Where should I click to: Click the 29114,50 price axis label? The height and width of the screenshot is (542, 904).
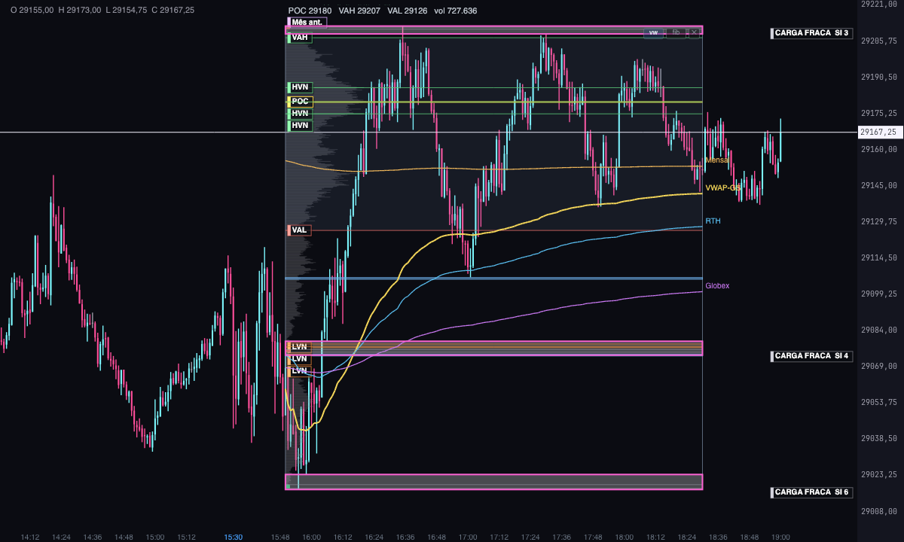coord(879,257)
